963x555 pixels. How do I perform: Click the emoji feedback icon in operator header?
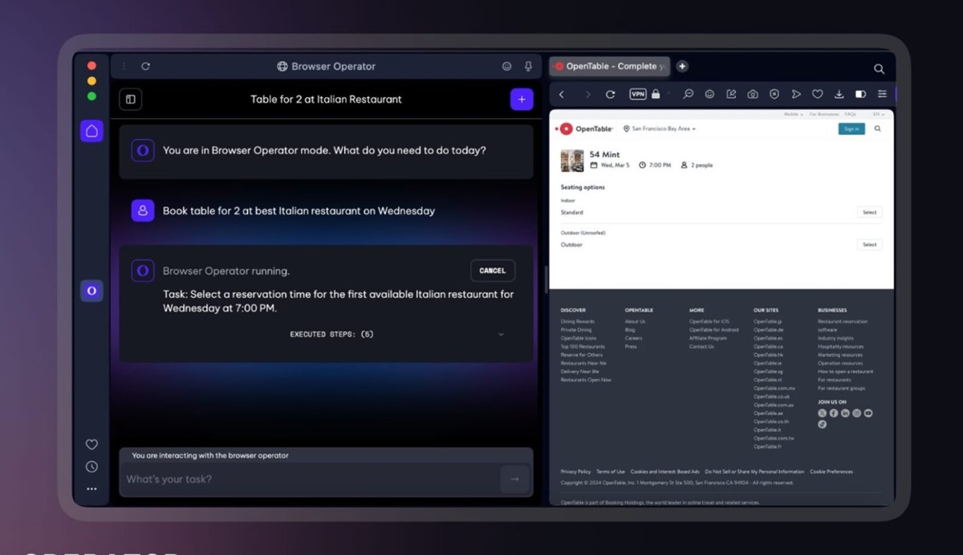tap(506, 67)
